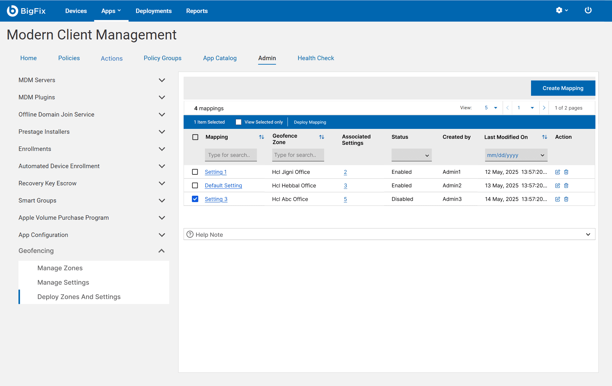Open the Apps menu
Image resolution: width=612 pixels, height=386 pixels.
click(111, 11)
